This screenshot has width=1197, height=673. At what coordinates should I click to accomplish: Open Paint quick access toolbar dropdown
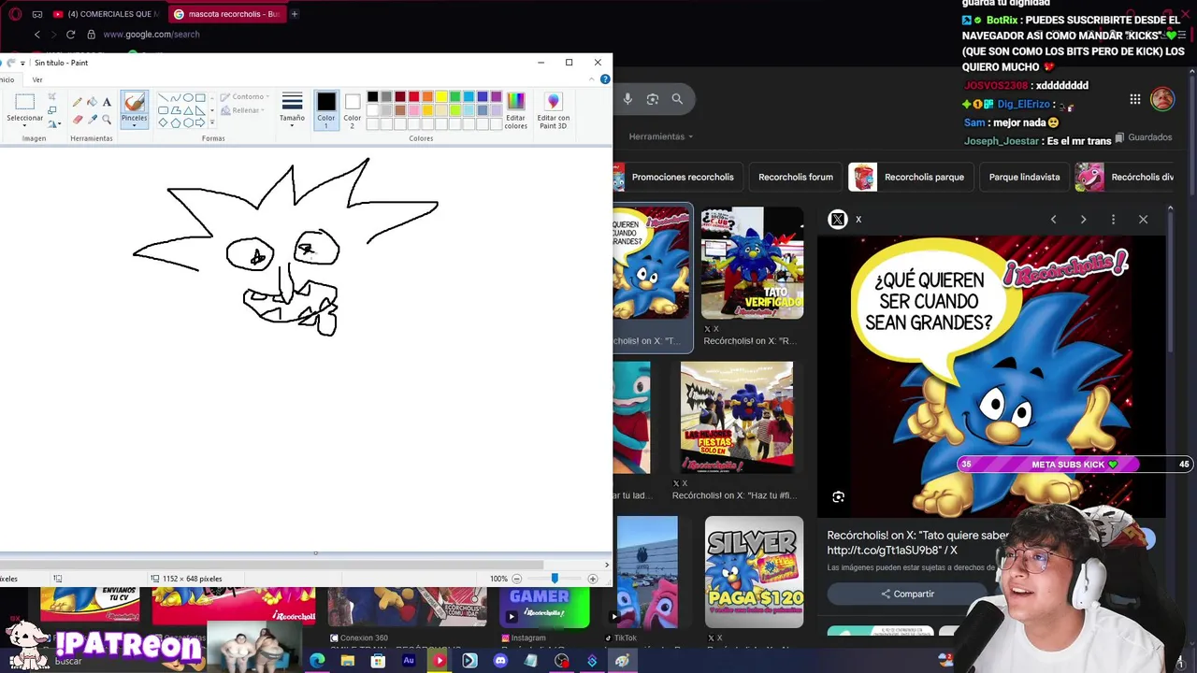pyautogui.click(x=22, y=63)
